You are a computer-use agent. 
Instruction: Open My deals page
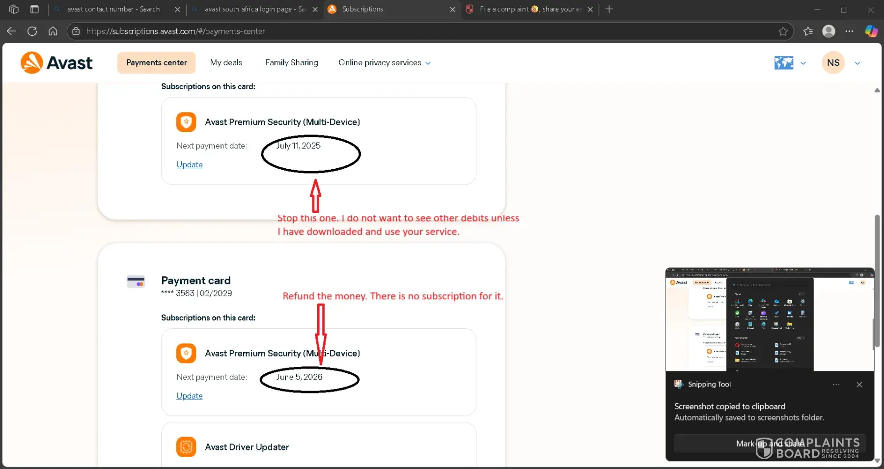point(226,63)
